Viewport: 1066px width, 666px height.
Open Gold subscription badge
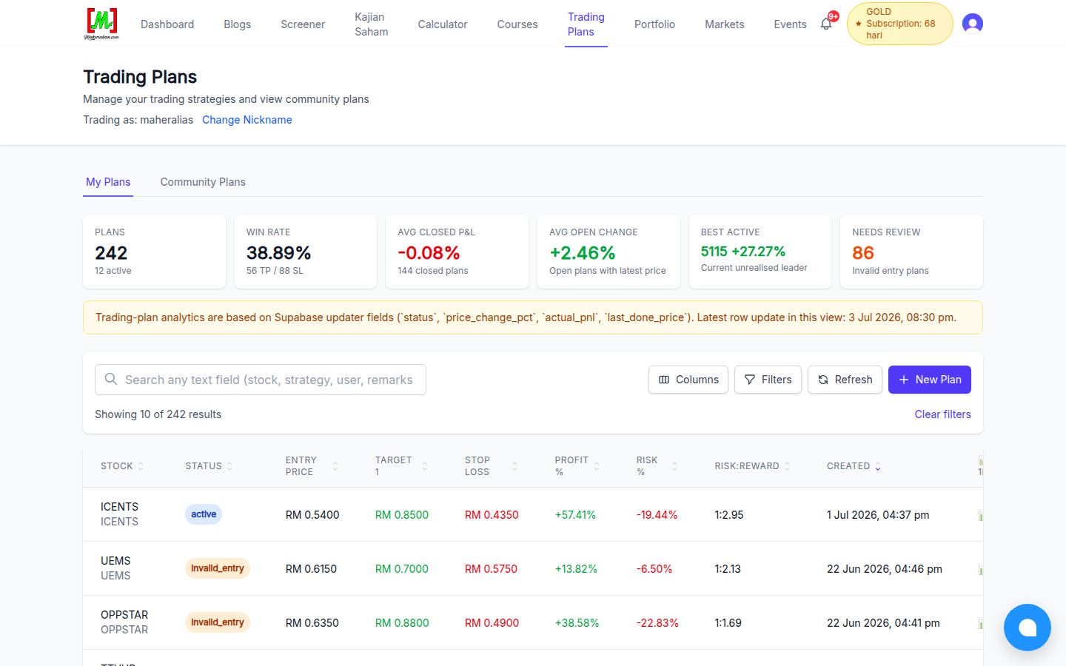[899, 24]
